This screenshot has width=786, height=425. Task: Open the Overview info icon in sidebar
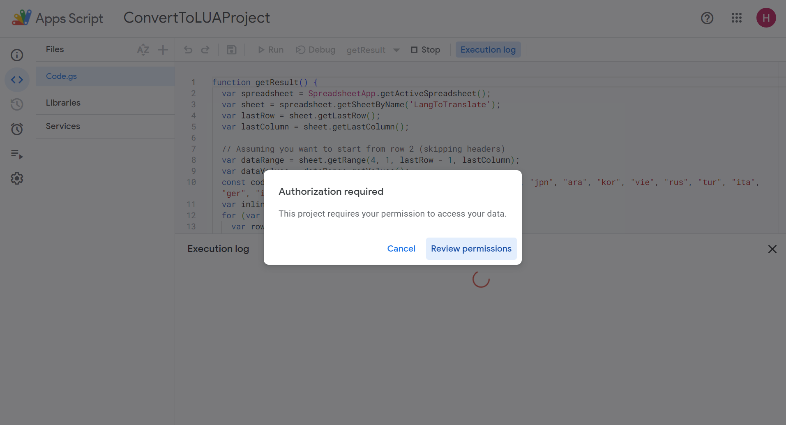pos(17,55)
